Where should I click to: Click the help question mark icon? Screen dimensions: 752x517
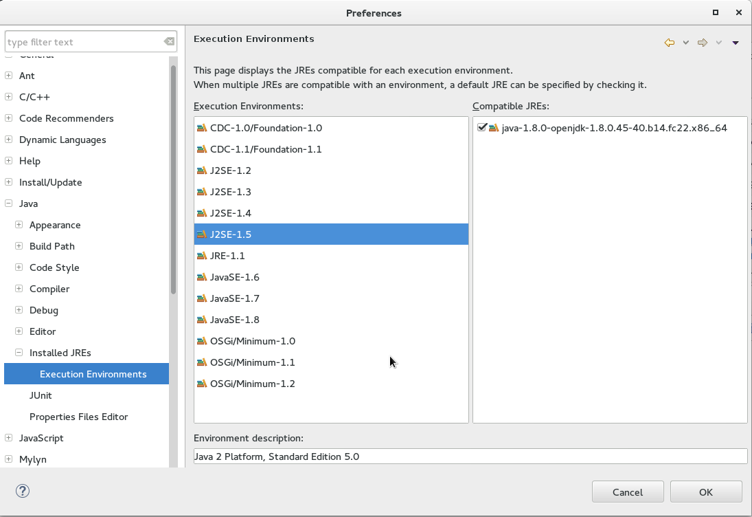tap(23, 491)
